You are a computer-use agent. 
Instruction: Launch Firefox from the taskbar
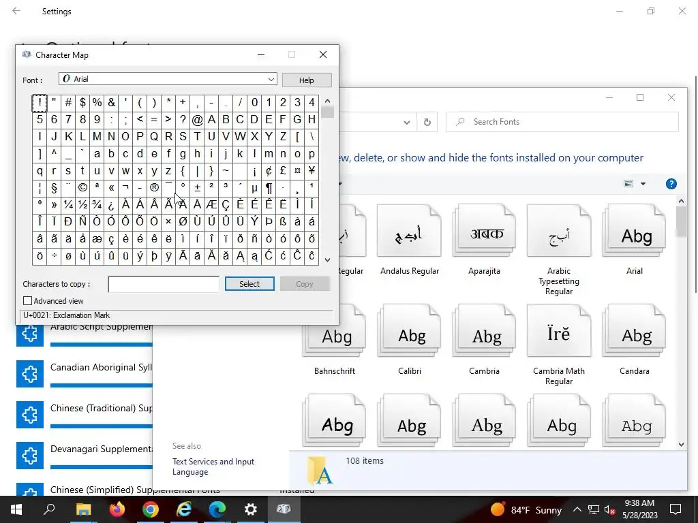tap(117, 509)
